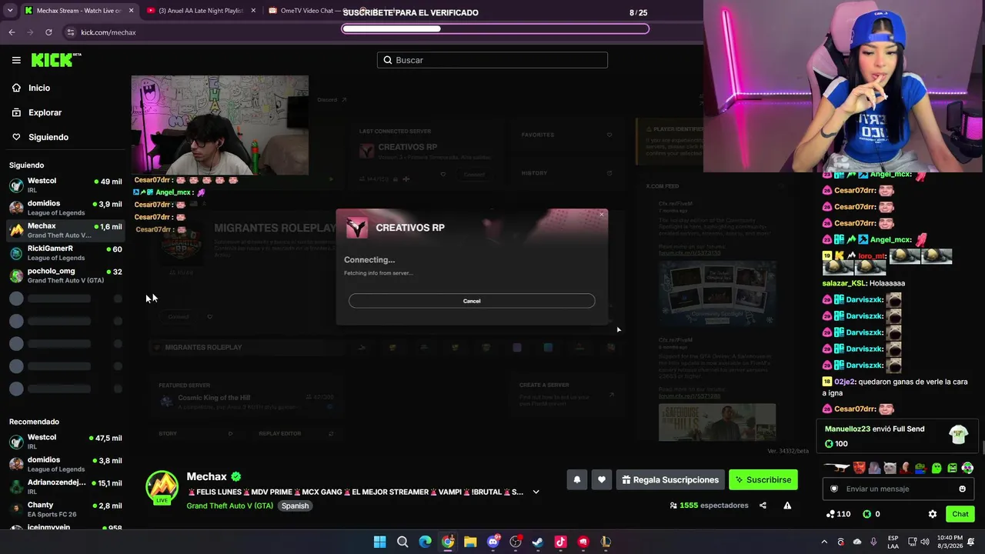The height and width of the screenshot is (554, 985).
Task: Expand the stream title chevron
Action: click(536, 492)
